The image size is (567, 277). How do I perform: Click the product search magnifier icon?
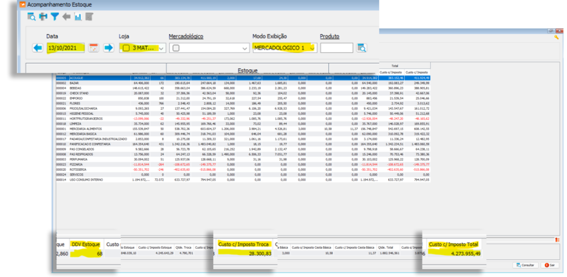pyautogui.click(x=362, y=48)
